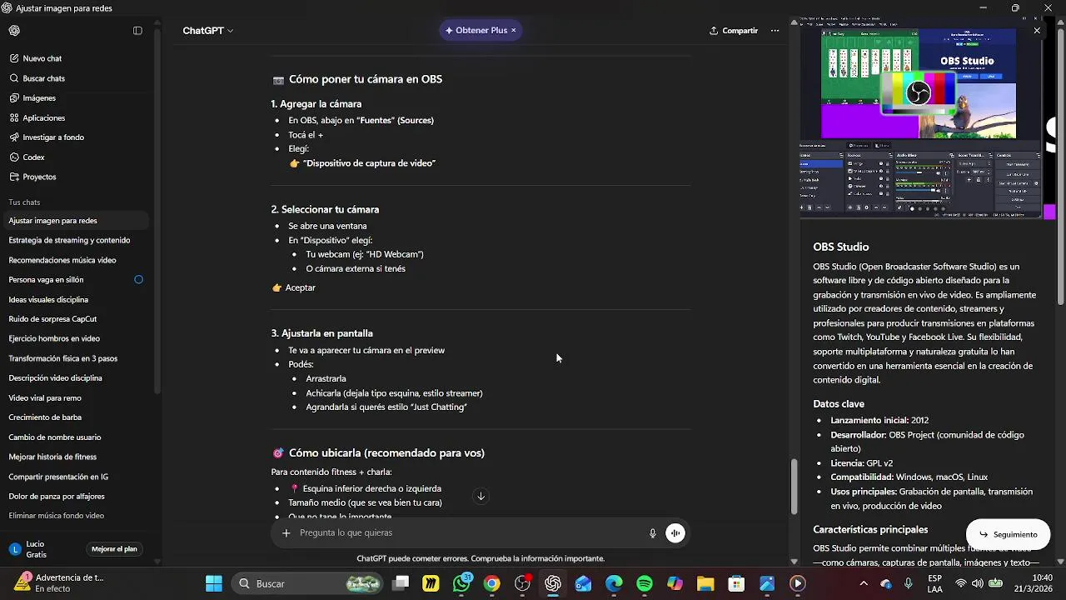1066x600 pixels.
Task: Click the Seguimiento button
Action: (x=1009, y=535)
